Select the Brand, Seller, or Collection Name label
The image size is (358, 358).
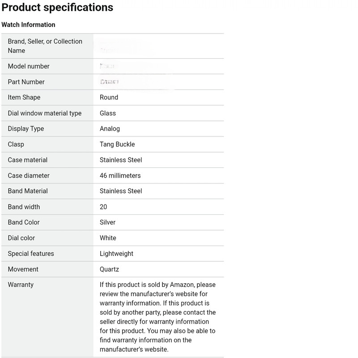(x=45, y=46)
